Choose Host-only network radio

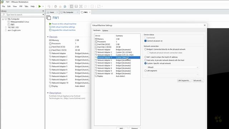145,60
